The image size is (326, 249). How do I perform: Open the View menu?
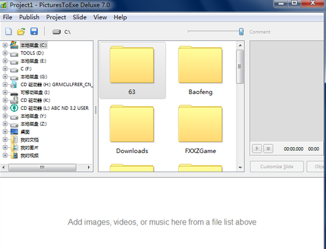click(x=100, y=17)
